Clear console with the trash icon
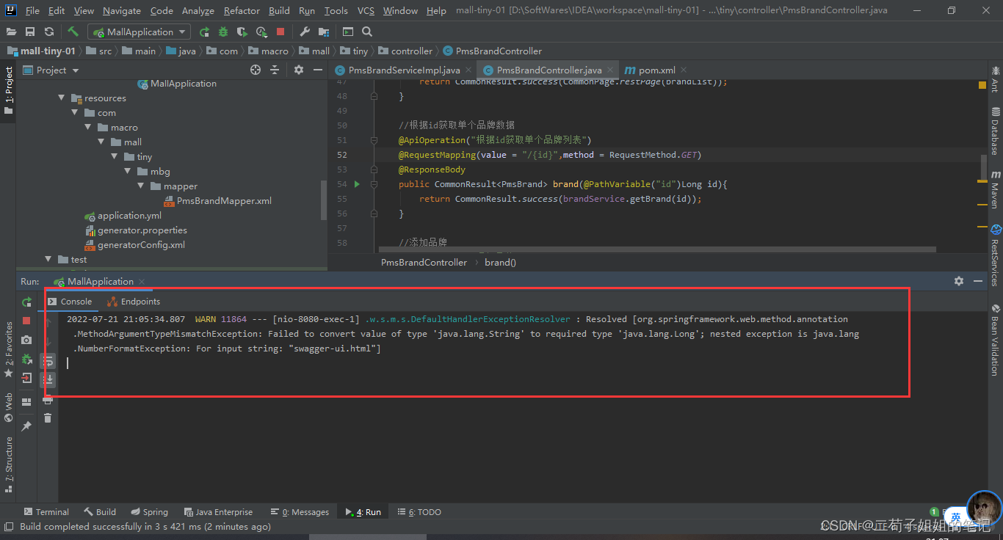This screenshot has width=1003, height=540. click(48, 417)
